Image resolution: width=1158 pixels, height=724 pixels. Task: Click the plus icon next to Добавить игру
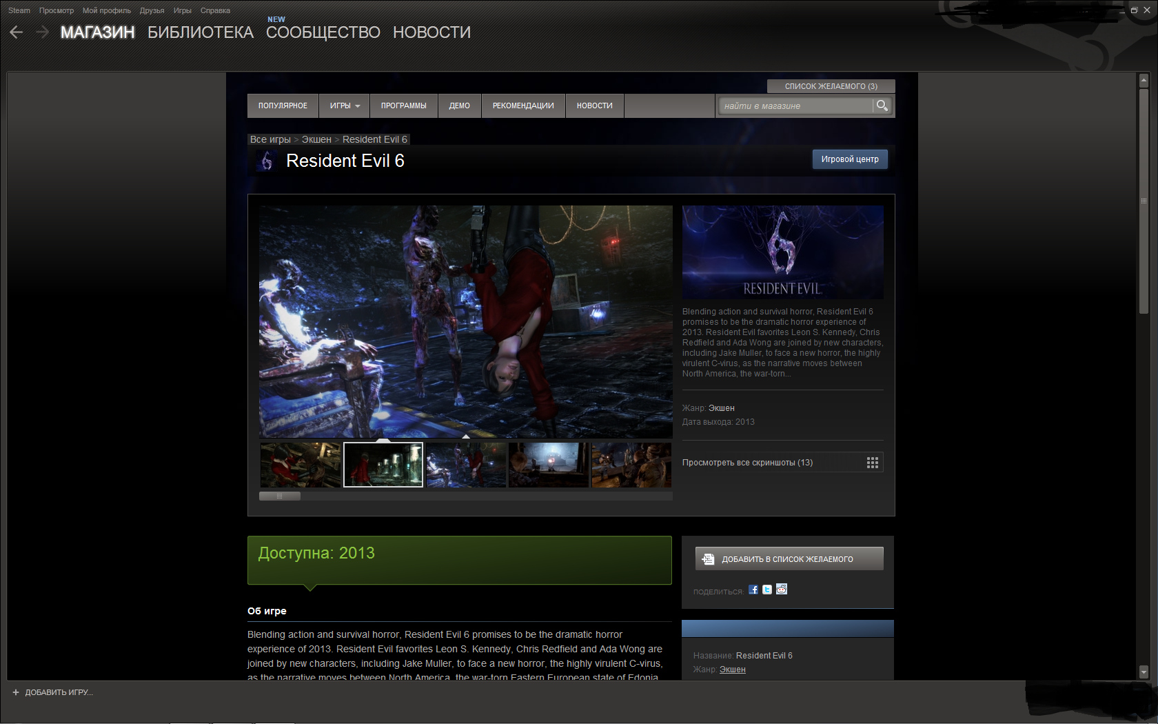(x=16, y=692)
